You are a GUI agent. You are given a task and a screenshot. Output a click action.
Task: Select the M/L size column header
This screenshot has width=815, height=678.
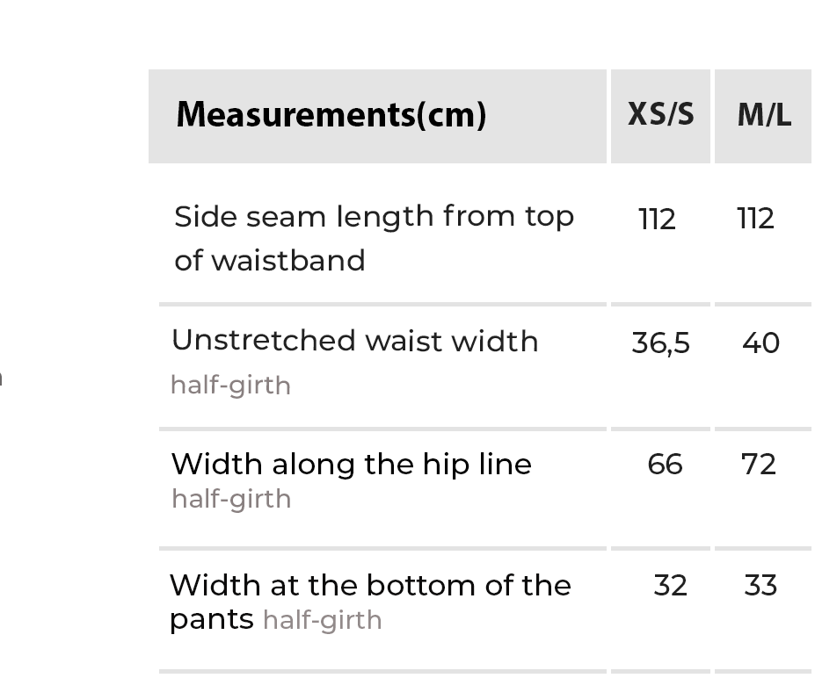(x=763, y=115)
